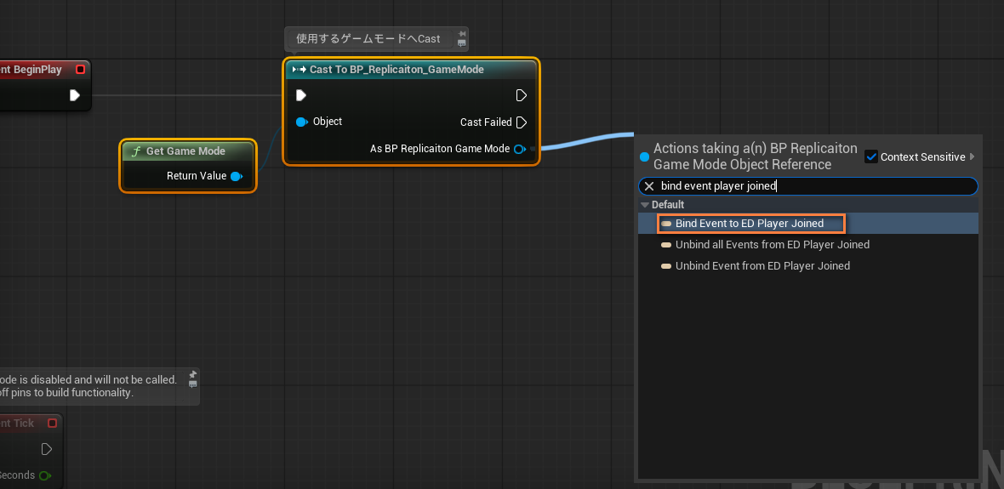Viewport: 1004px width, 489px height.
Task: Click delegate icon beside Unbind Event from ED entry
Action: (x=666, y=265)
